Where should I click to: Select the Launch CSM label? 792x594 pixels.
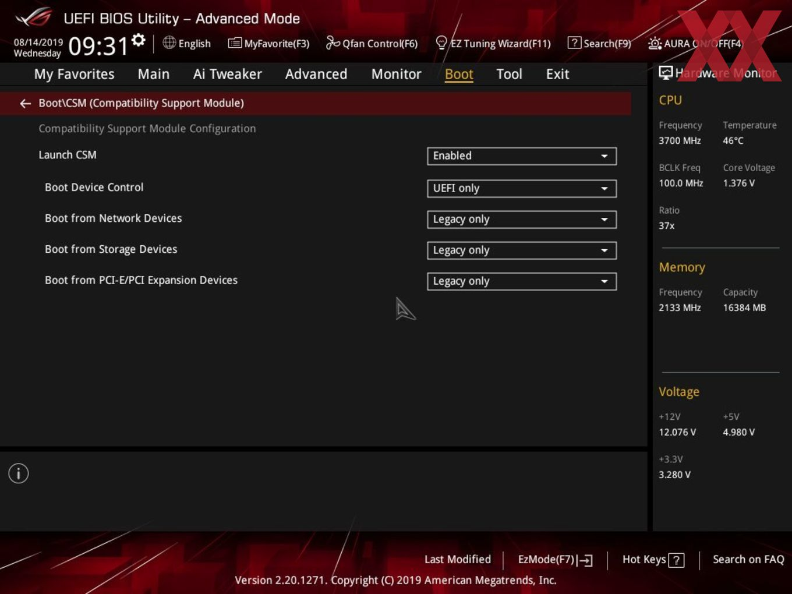pos(68,155)
